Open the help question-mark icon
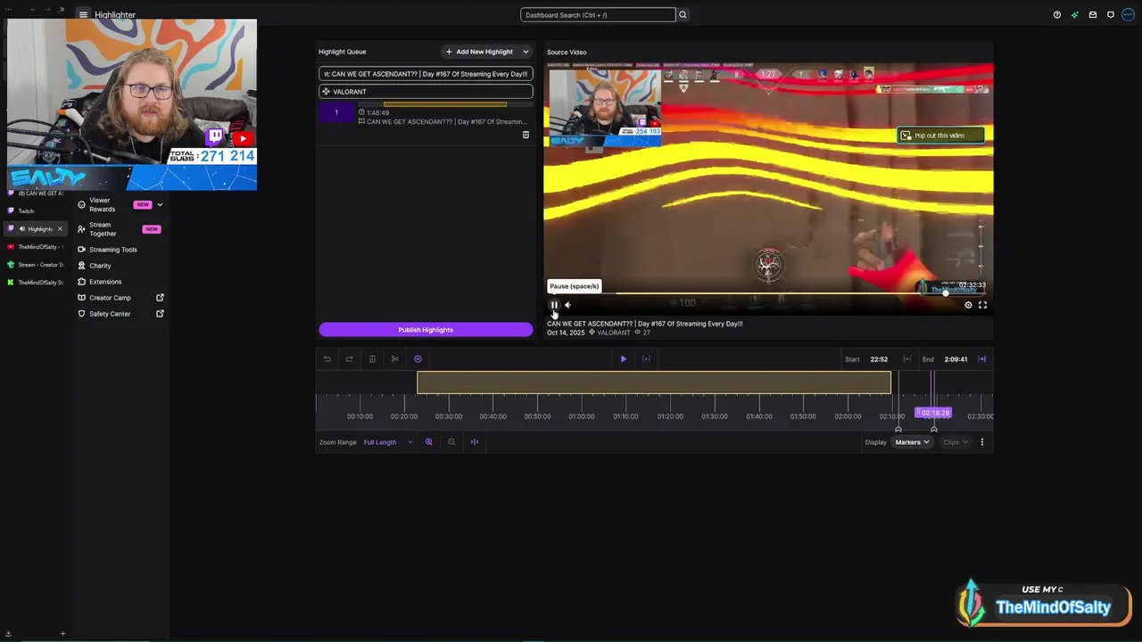 click(x=1057, y=14)
